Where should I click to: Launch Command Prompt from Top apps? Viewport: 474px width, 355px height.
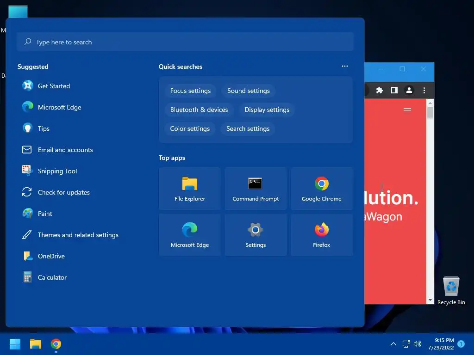click(256, 189)
